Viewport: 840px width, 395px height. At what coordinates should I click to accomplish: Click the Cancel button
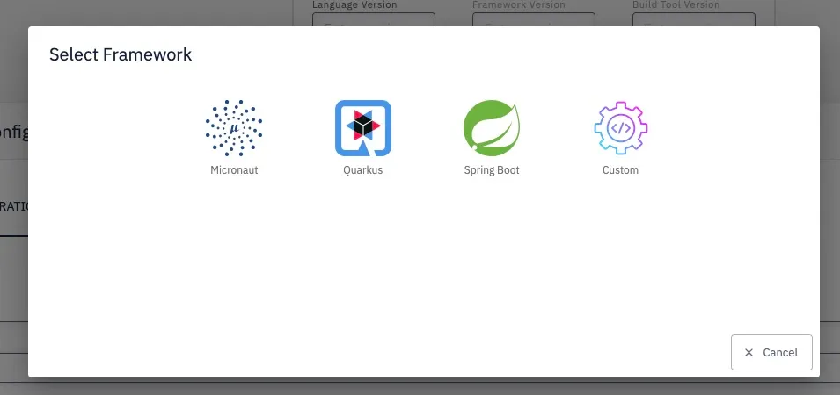771,352
